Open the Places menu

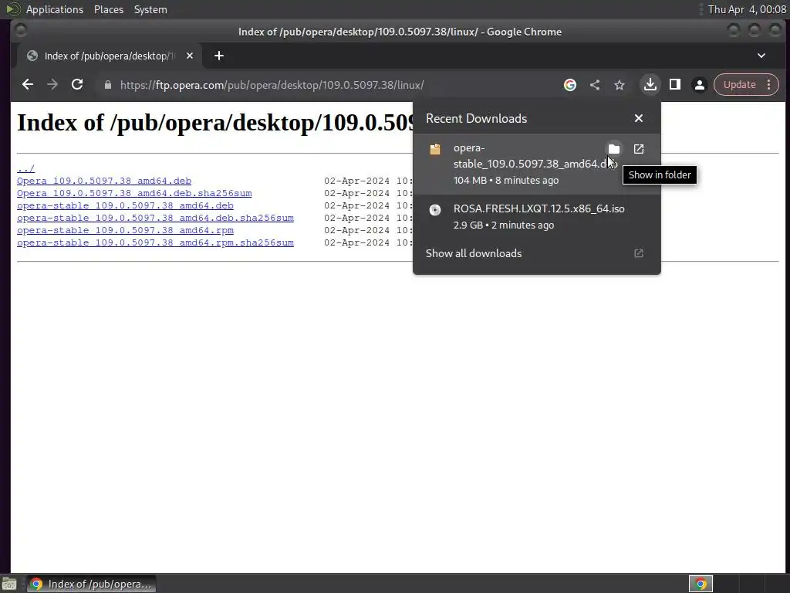pyautogui.click(x=108, y=9)
